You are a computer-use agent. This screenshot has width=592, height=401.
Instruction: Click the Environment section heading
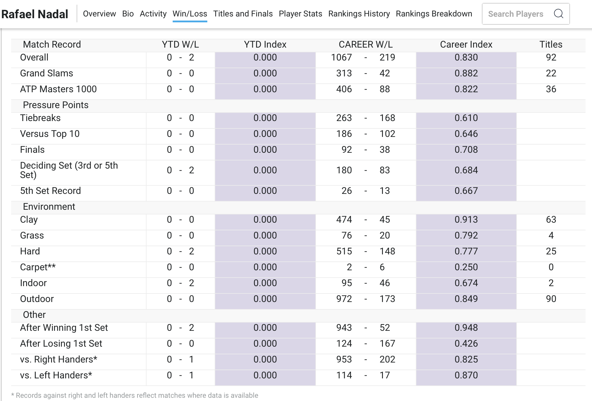click(x=49, y=207)
